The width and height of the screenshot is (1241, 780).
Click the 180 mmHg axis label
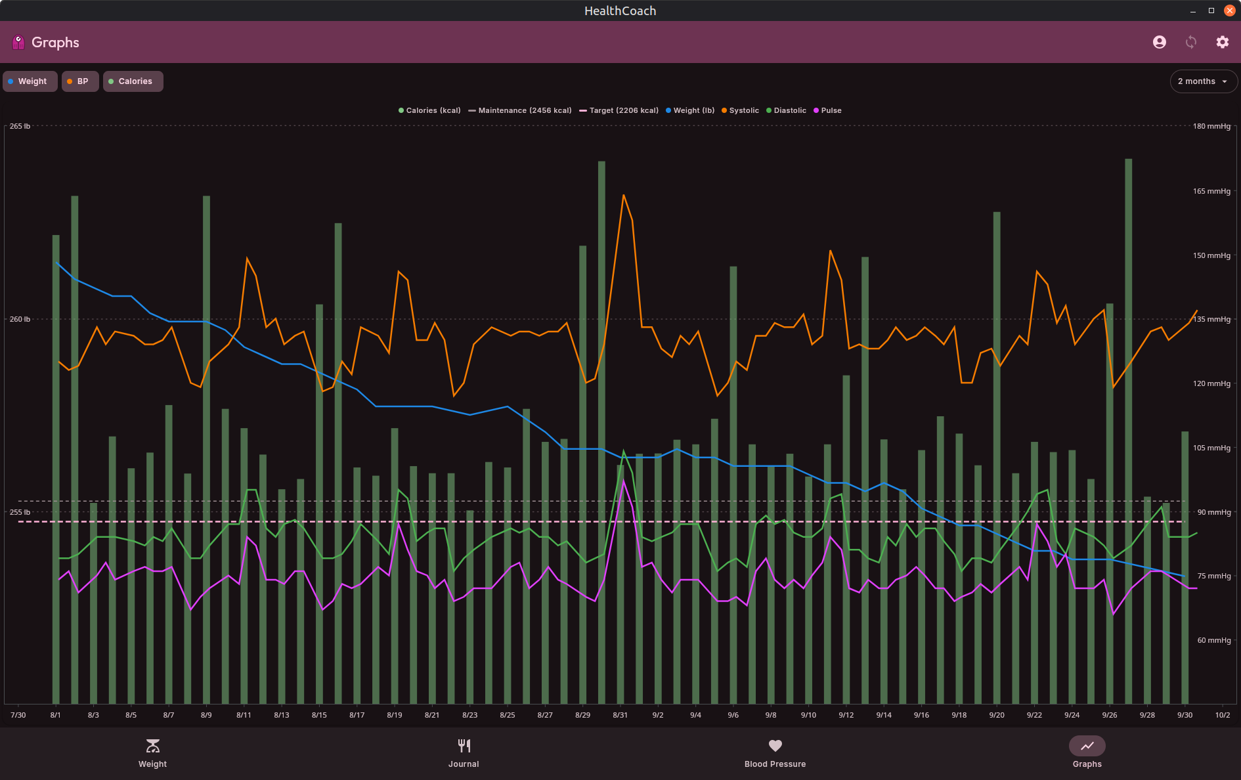click(x=1211, y=126)
